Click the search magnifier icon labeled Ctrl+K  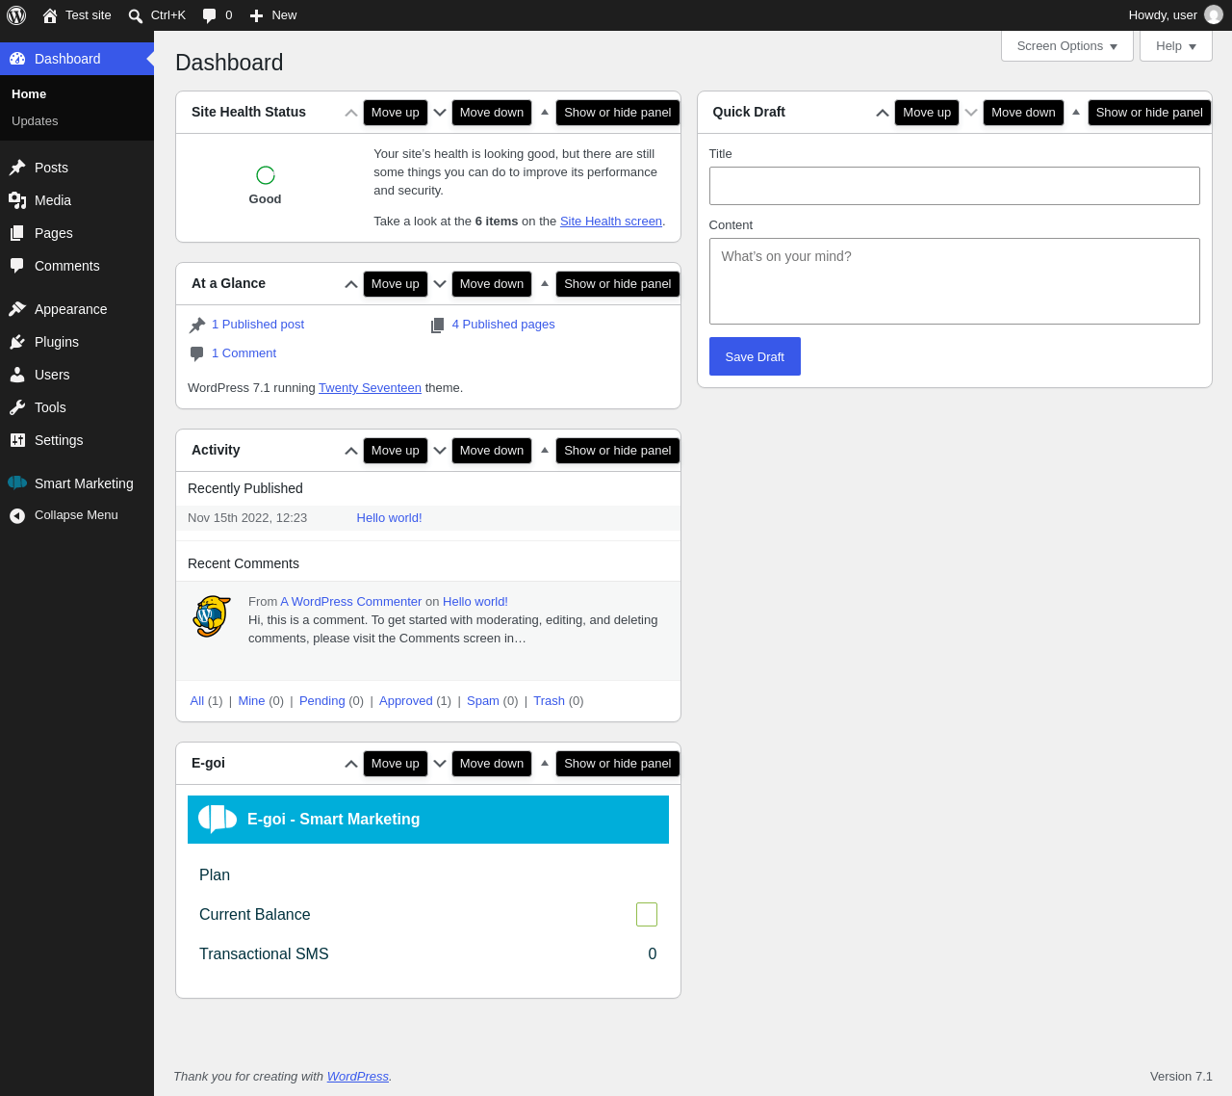point(136,15)
